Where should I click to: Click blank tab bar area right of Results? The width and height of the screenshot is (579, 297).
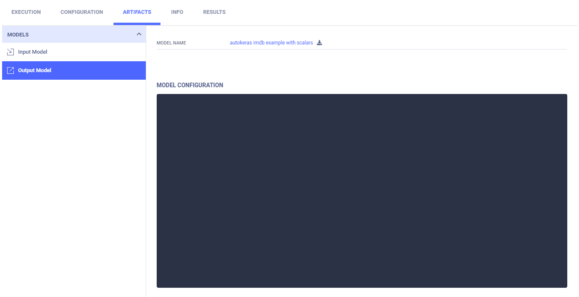tap(398, 12)
